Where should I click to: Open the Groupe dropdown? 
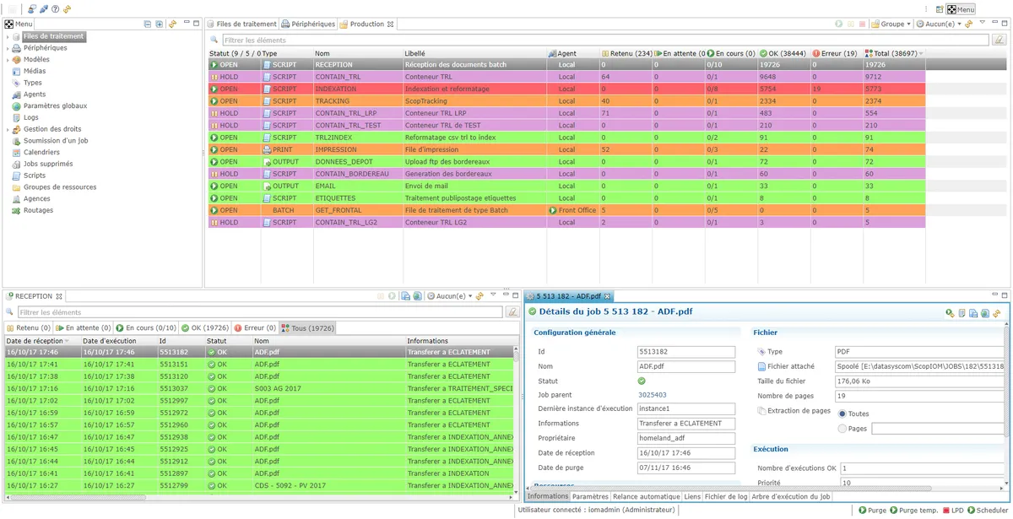[x=891, y=24]
